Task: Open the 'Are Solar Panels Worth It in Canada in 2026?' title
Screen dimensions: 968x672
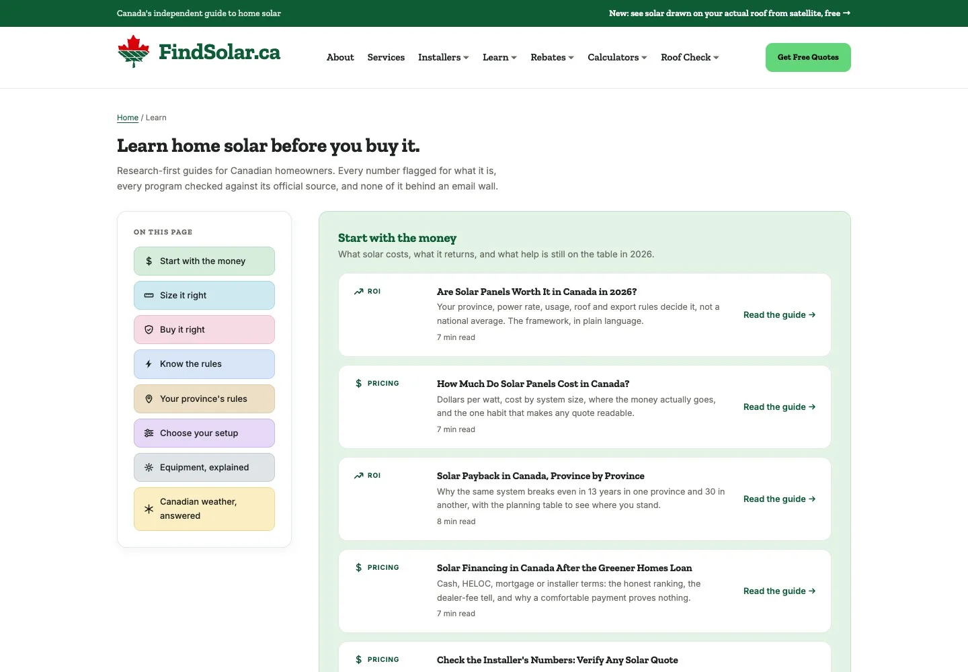Action: tap(536, 292)
